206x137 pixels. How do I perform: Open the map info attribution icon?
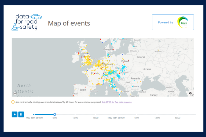(x=190, y=93)
